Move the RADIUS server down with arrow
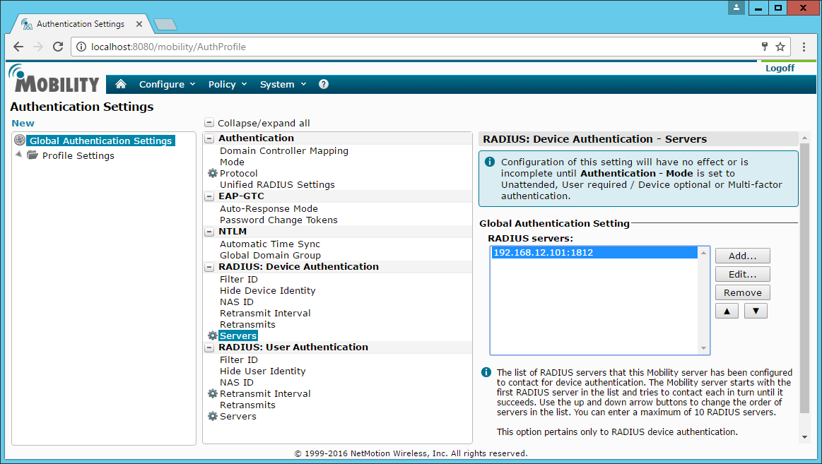The height and width of the screenshot is (464, 822). 756,311
